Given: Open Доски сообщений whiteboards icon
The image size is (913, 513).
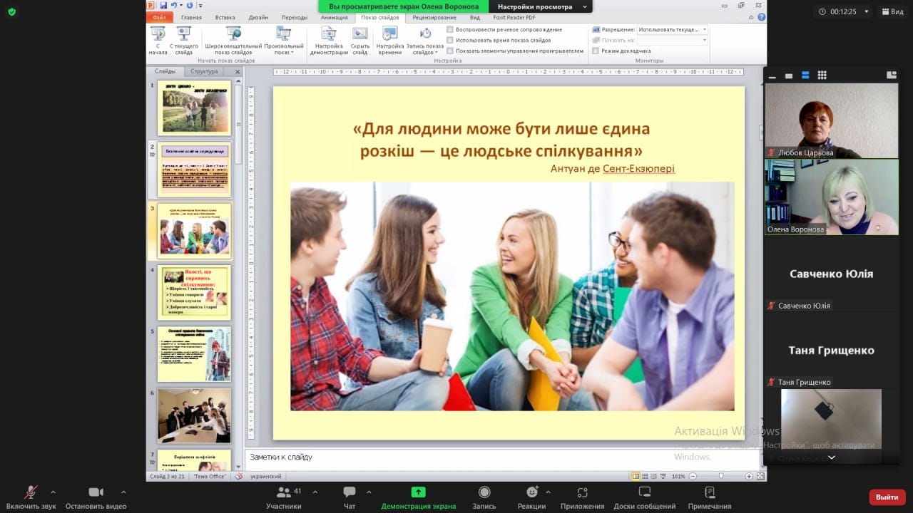Looking at the screenshot, I should pyautogui.click(x=644, y=493).
